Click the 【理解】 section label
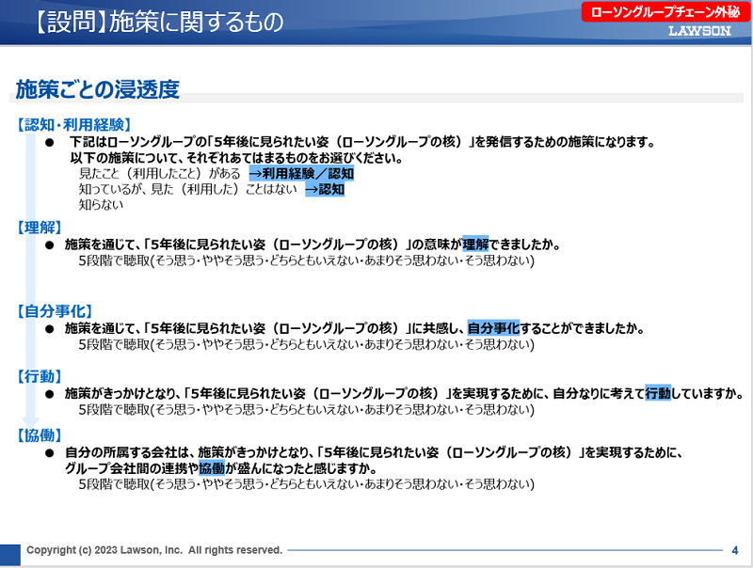Screen dimensions: 753x568 (39, 228)
